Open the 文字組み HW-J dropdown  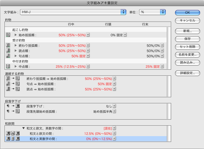(73, 12)
